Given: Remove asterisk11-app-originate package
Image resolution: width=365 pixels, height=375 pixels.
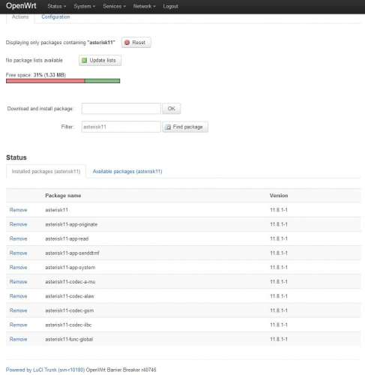Looking at the screenshot, I should (x=18, y=224).
